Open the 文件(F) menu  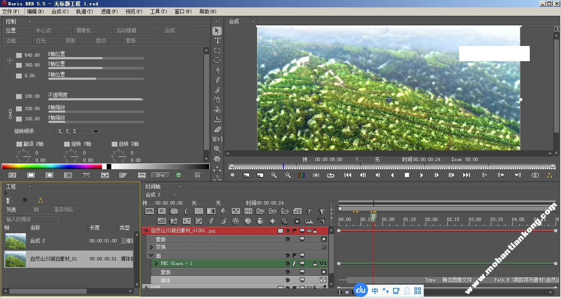coord(11,11)
